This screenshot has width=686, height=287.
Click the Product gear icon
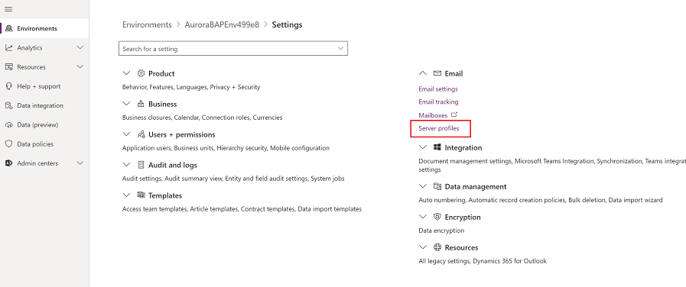(141, 73)
